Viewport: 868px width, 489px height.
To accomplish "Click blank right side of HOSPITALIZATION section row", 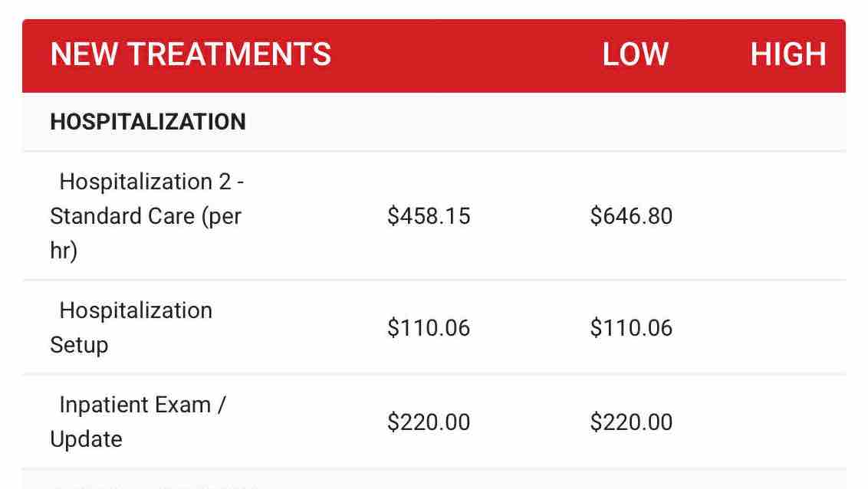I will coord(575,122).
